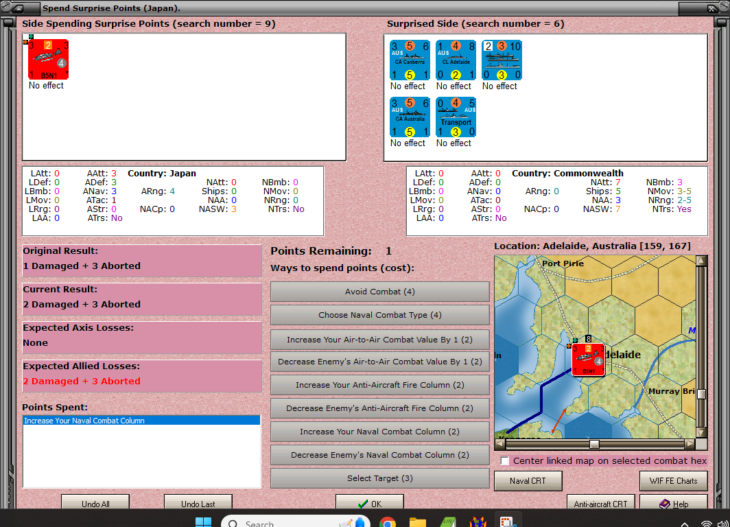Click the Windows Start button
This screenshot has height=527, width=730.
(x=203, y=522)
